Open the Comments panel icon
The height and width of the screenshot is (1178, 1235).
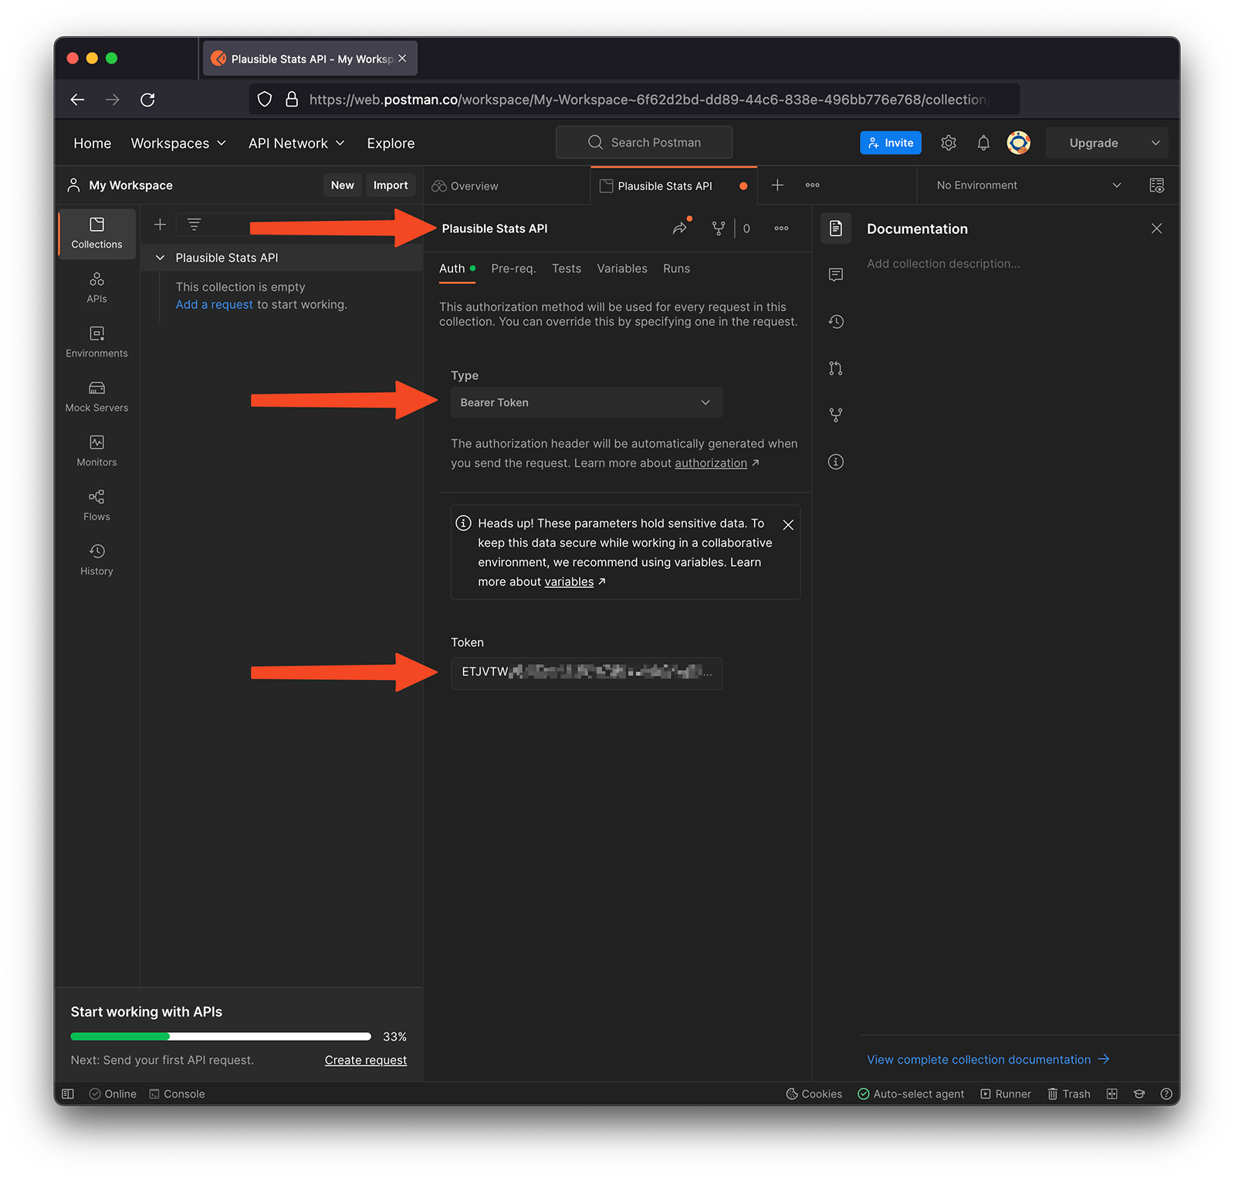click(836, 275)
